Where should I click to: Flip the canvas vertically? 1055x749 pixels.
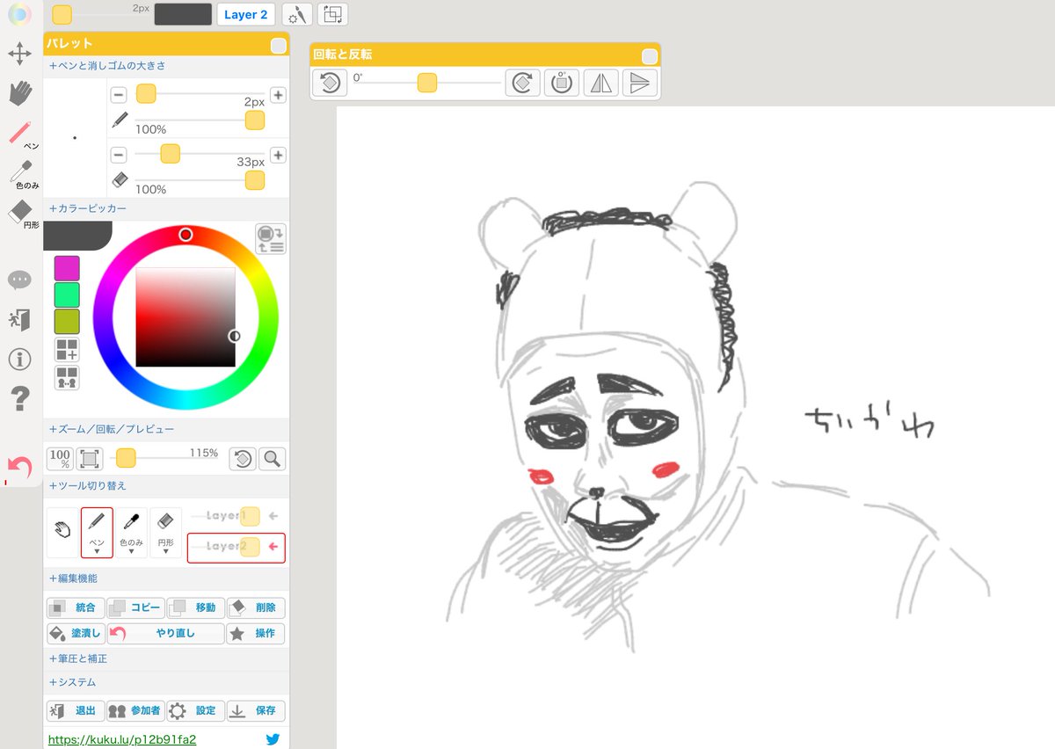click(640, 84)
